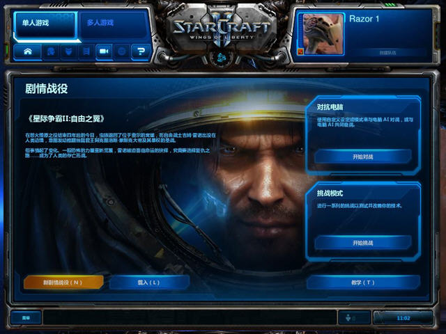Click 开始挑战 under 挑战模式
This screenshot has width=446, height=334.
[363, 243]
